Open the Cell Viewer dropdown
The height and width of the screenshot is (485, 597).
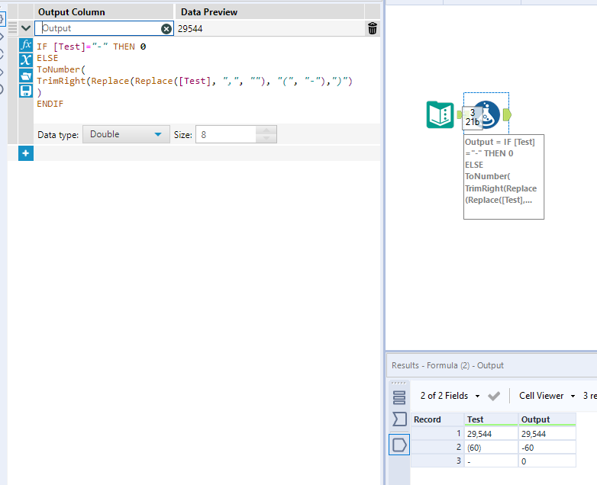tap(547, 396)
